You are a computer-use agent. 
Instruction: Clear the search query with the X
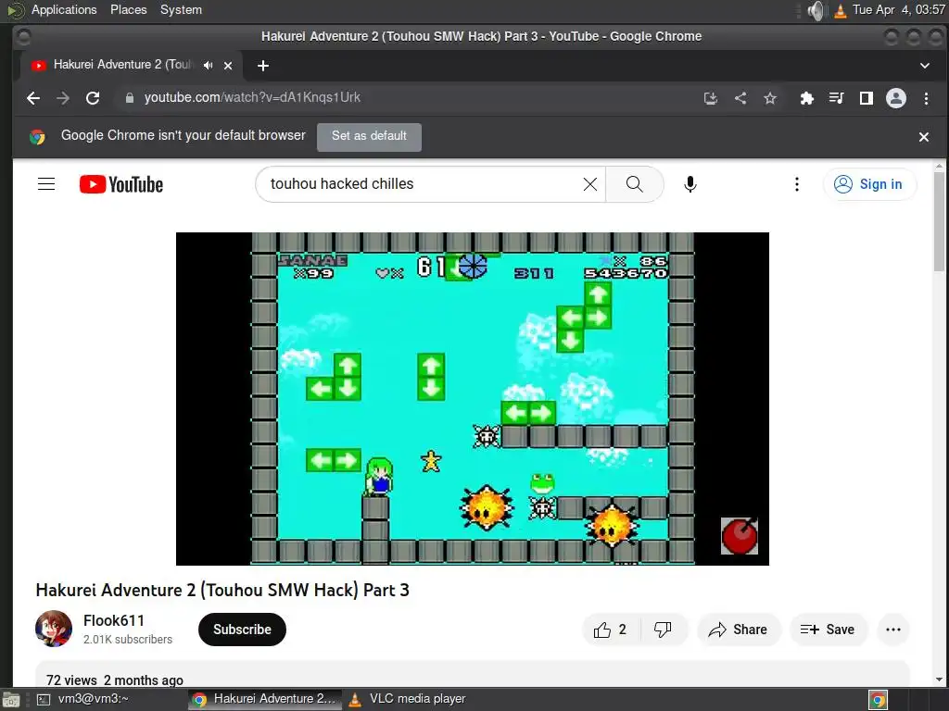(x=590, y=184)
